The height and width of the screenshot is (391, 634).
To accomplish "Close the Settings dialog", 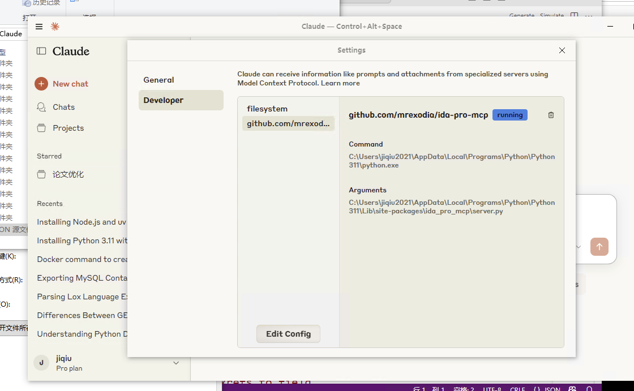I will [562, 50].
